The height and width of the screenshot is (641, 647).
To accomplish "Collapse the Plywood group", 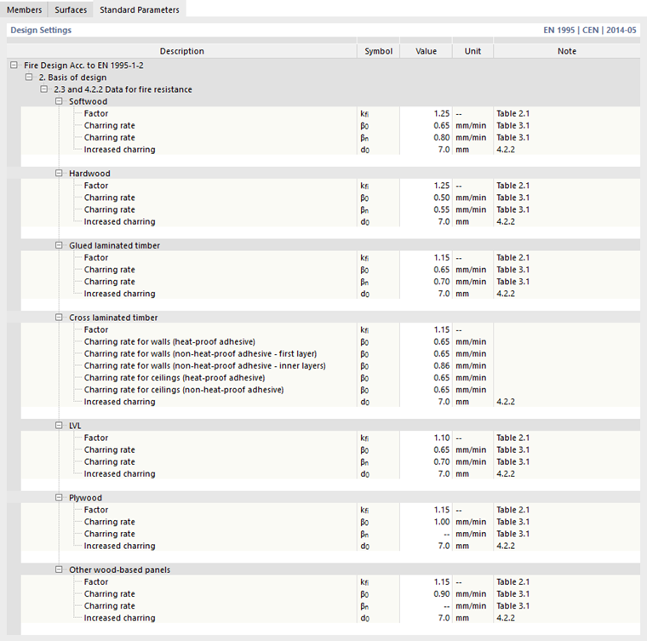I will pos(59,497).
